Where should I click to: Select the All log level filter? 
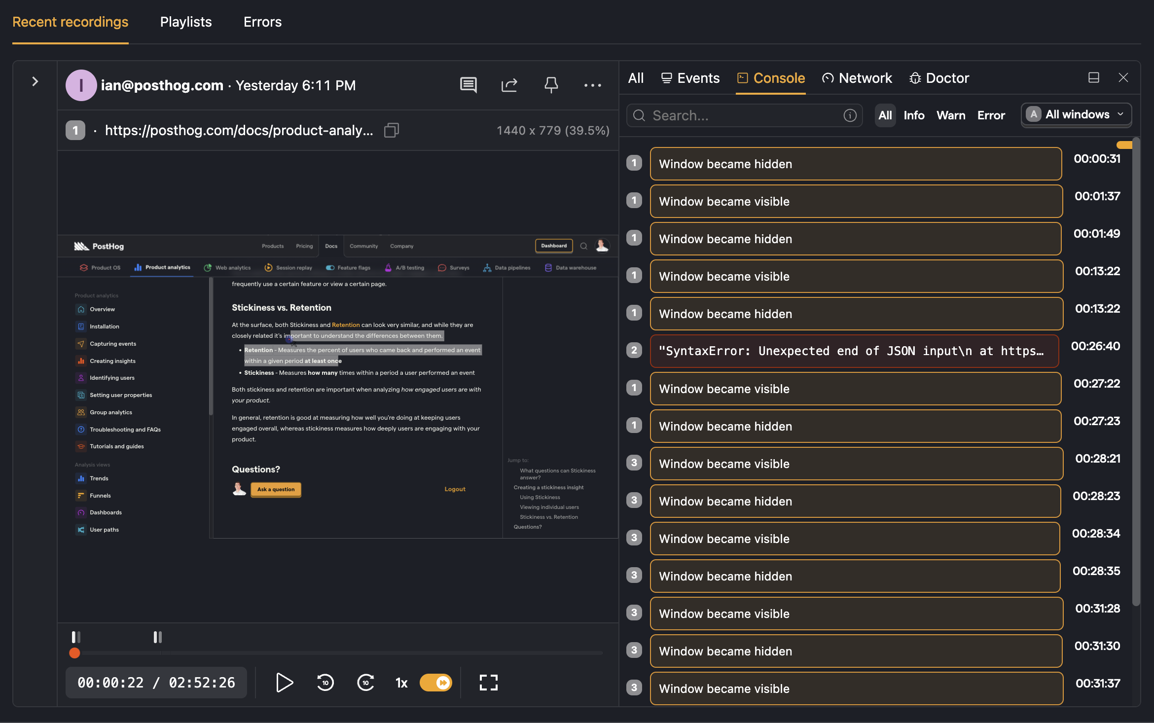tap(885, 115)
